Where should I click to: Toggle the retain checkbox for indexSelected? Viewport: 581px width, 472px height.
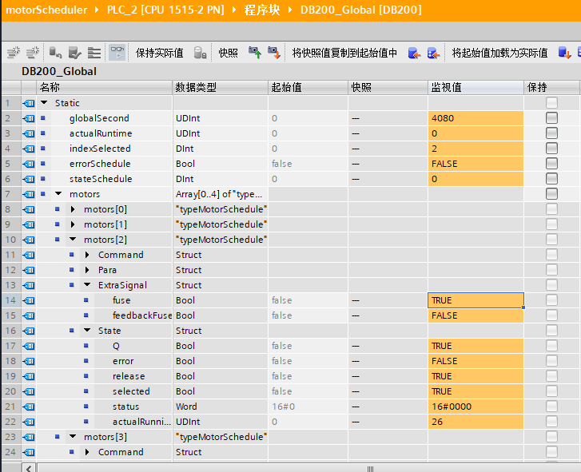[x=551, y=149]
